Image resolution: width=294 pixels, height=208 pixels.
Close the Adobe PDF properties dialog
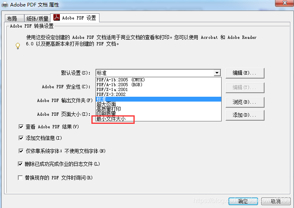coord(284,3)
